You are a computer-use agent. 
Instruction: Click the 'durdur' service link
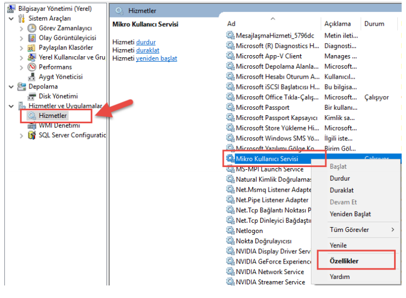point(146,42)
